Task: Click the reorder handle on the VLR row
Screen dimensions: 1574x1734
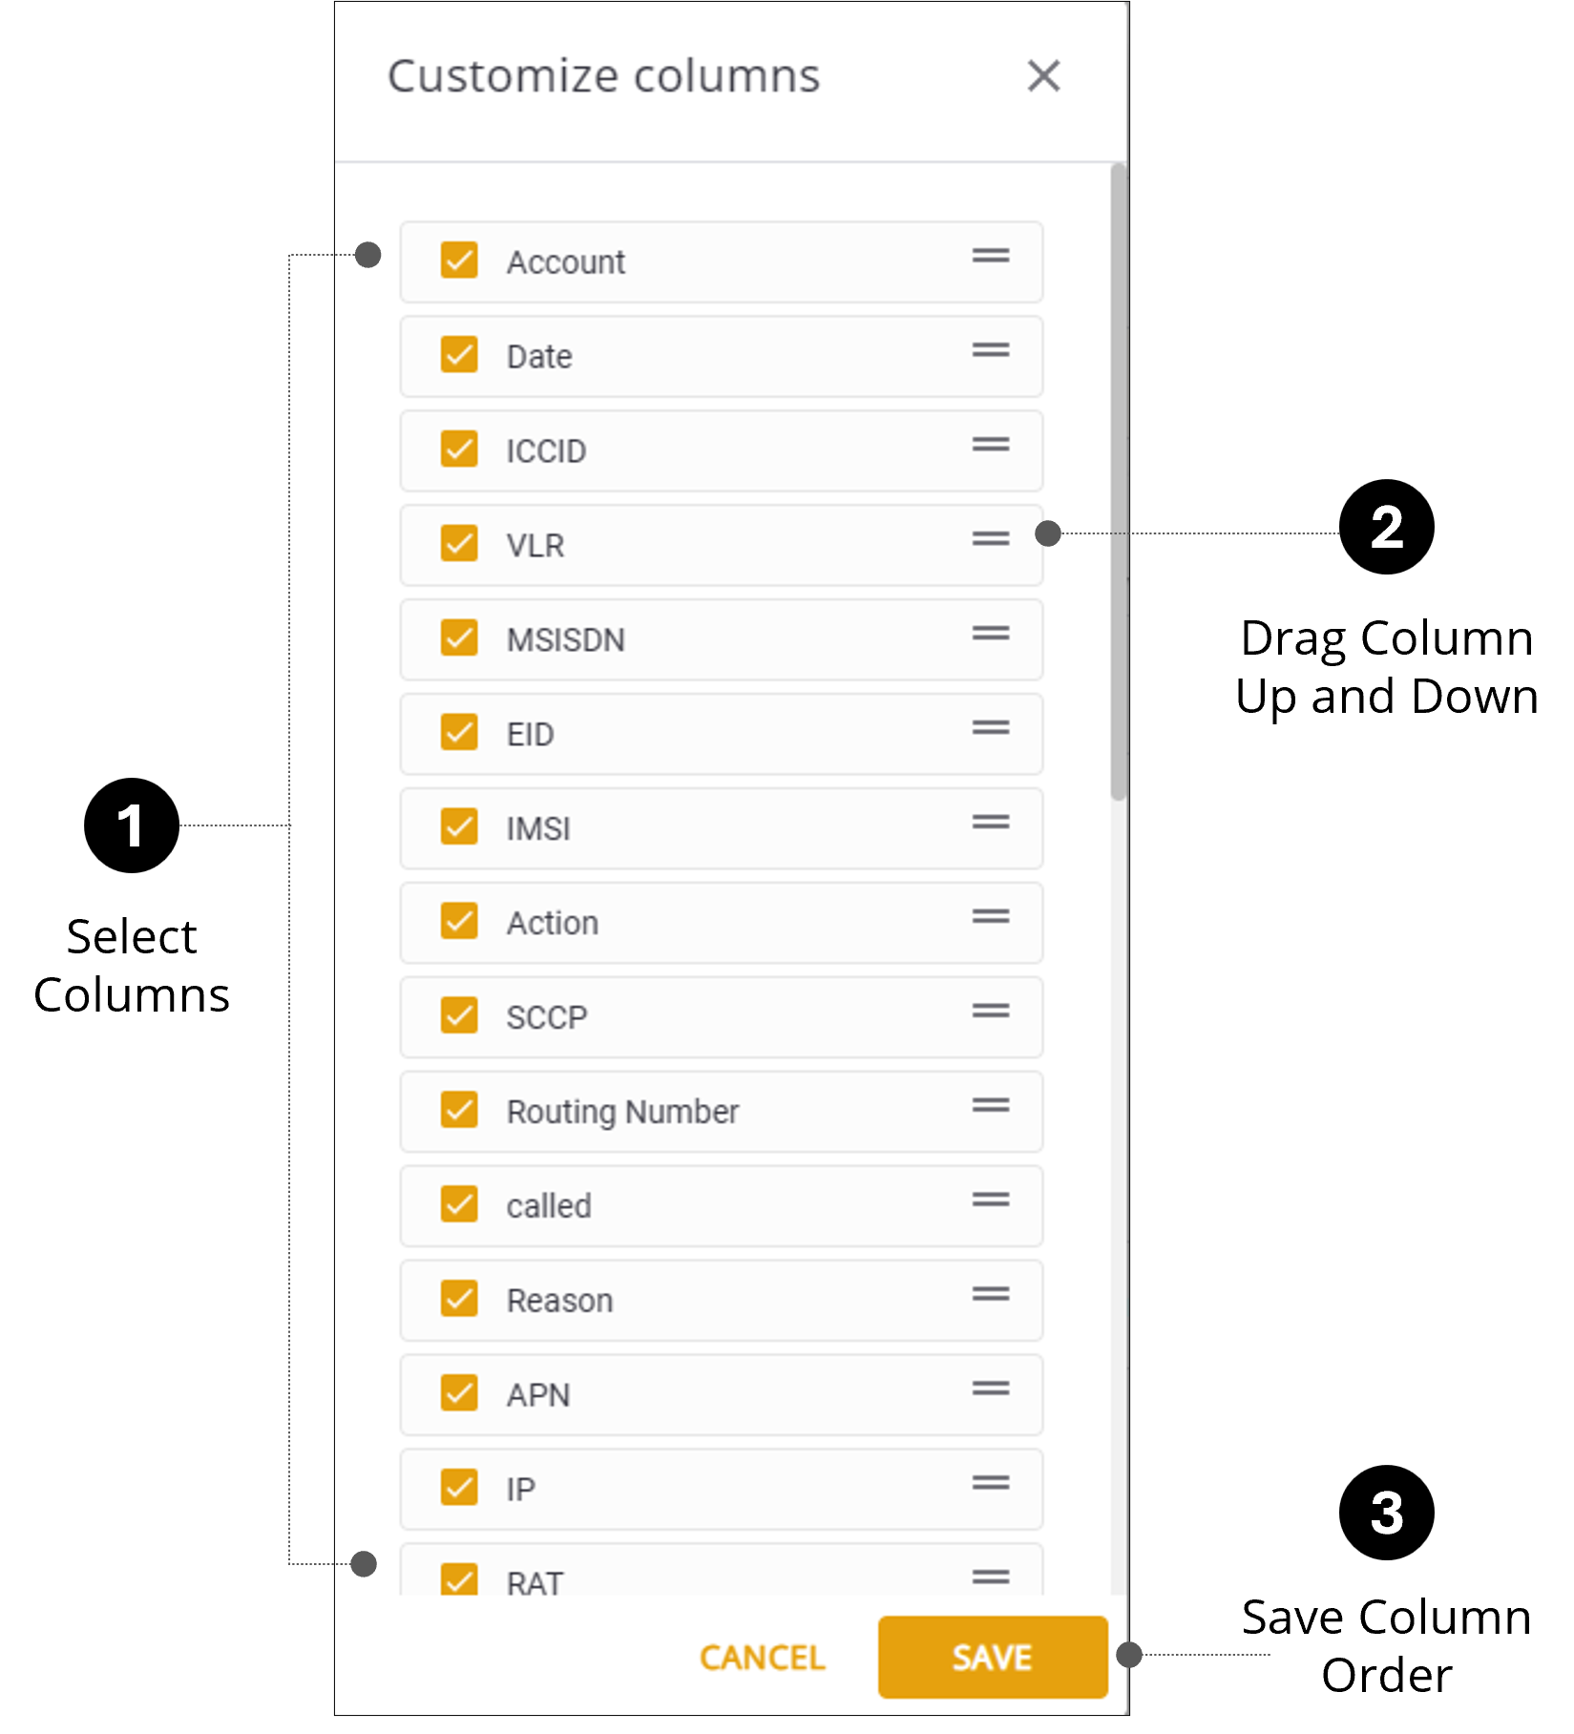Action: coord(991,539)
